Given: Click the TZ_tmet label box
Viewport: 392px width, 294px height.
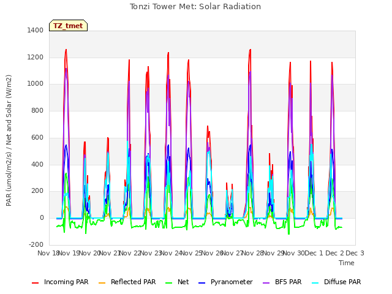Looking at the screenshot, I should coord(68,26).
